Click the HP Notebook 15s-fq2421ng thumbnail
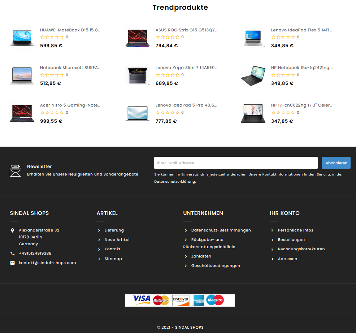Image resolution: width=356 pixels, height=333 pixels. tap(253, 75)
